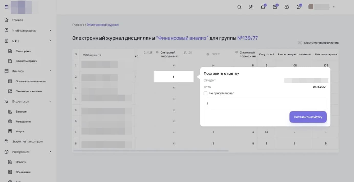This screenshot has width=354, height=182.
Task: Open the mail envelope icon
Action: 275,7
